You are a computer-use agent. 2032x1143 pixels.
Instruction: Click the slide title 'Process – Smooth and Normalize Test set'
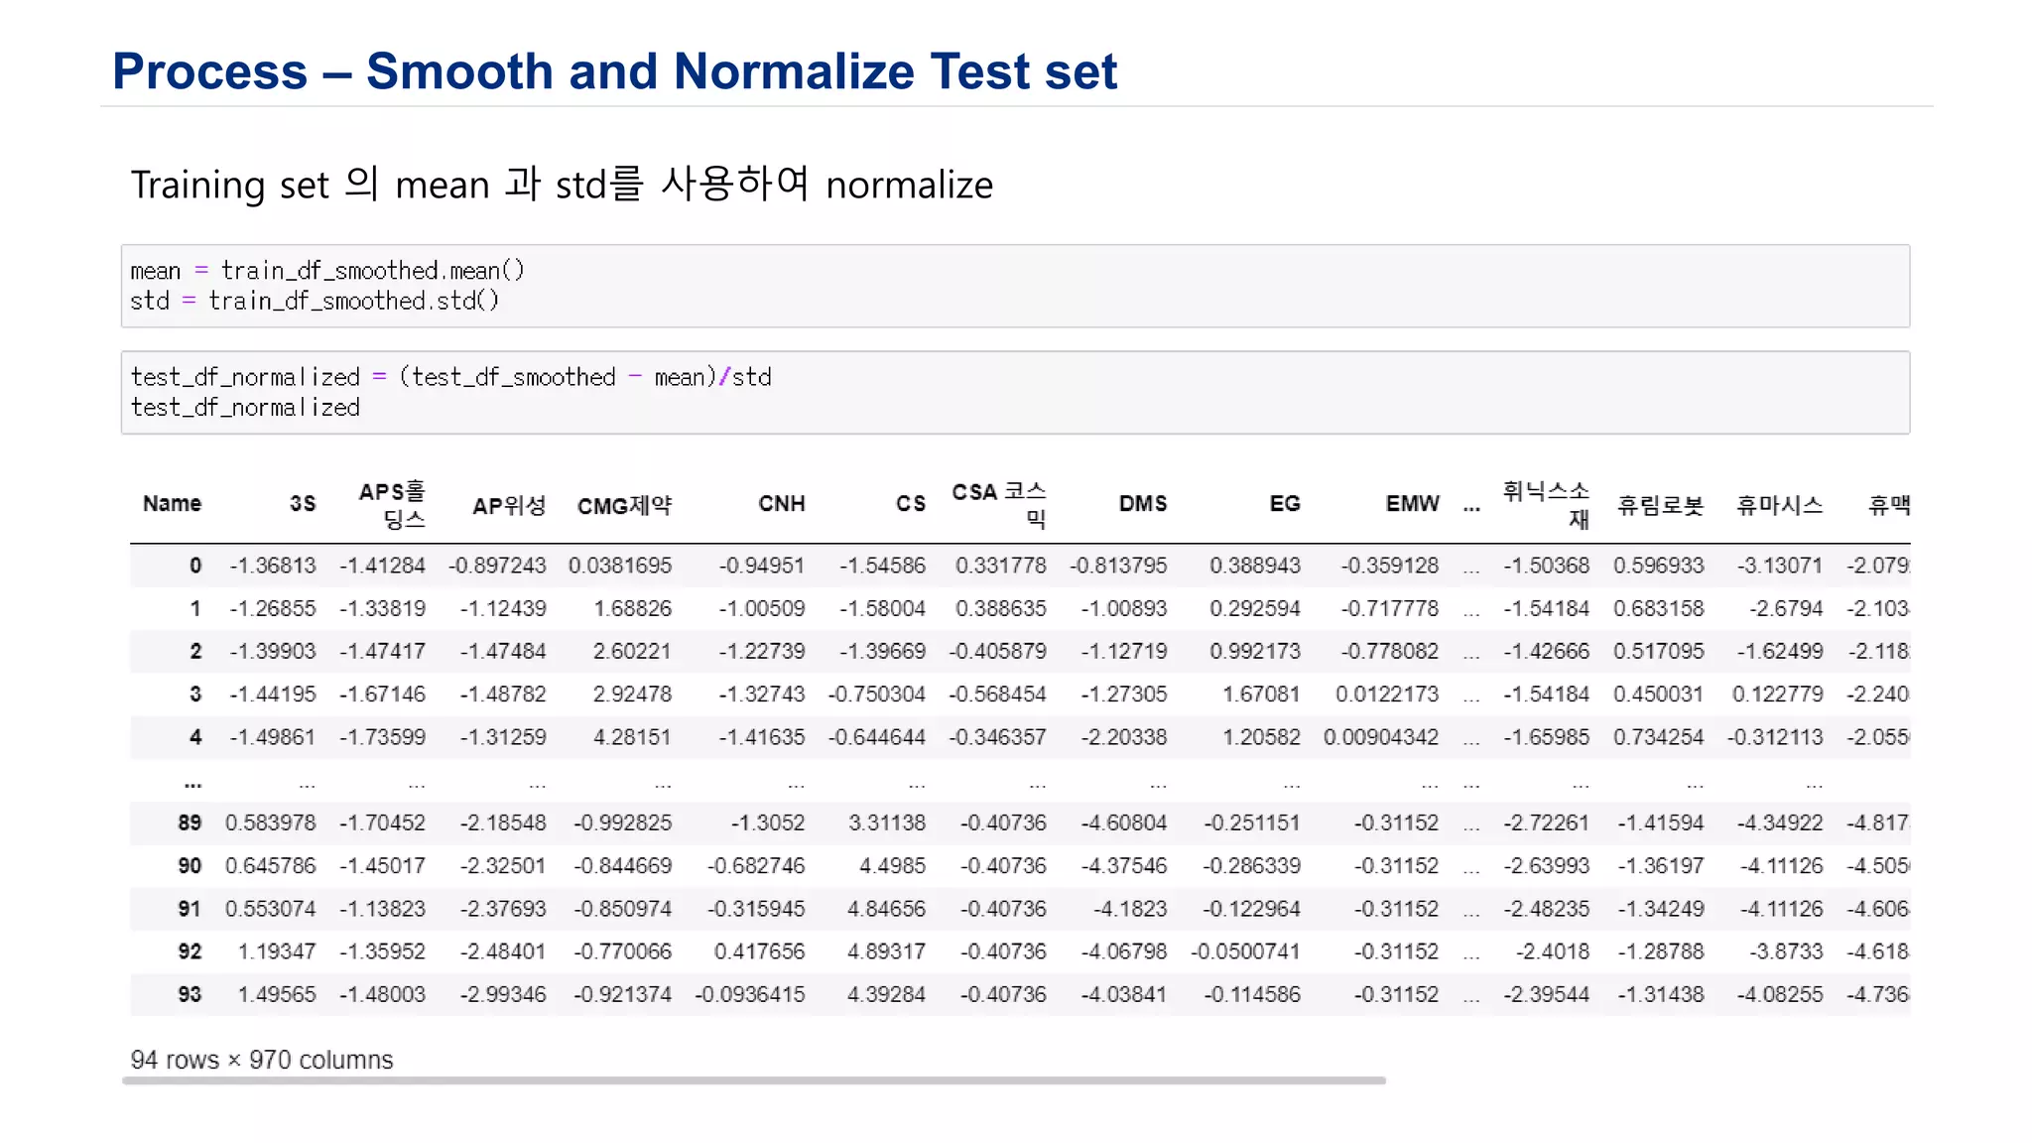pyautogui.click(x=614, y=71)
